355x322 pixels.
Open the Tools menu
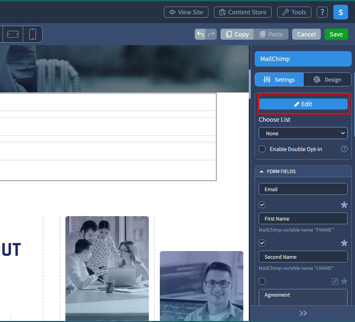tap(294, 12)
